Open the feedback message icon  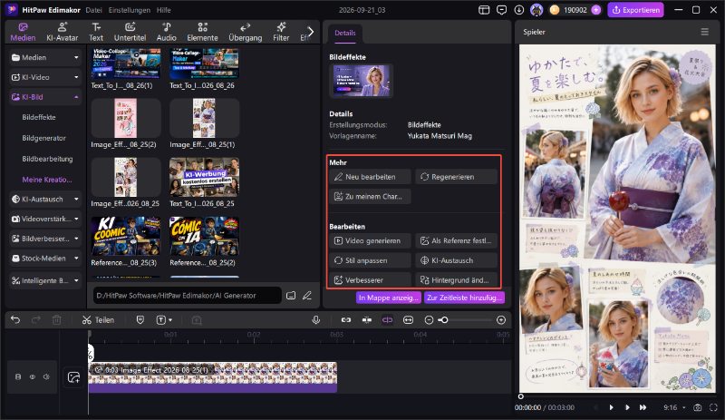501,10
